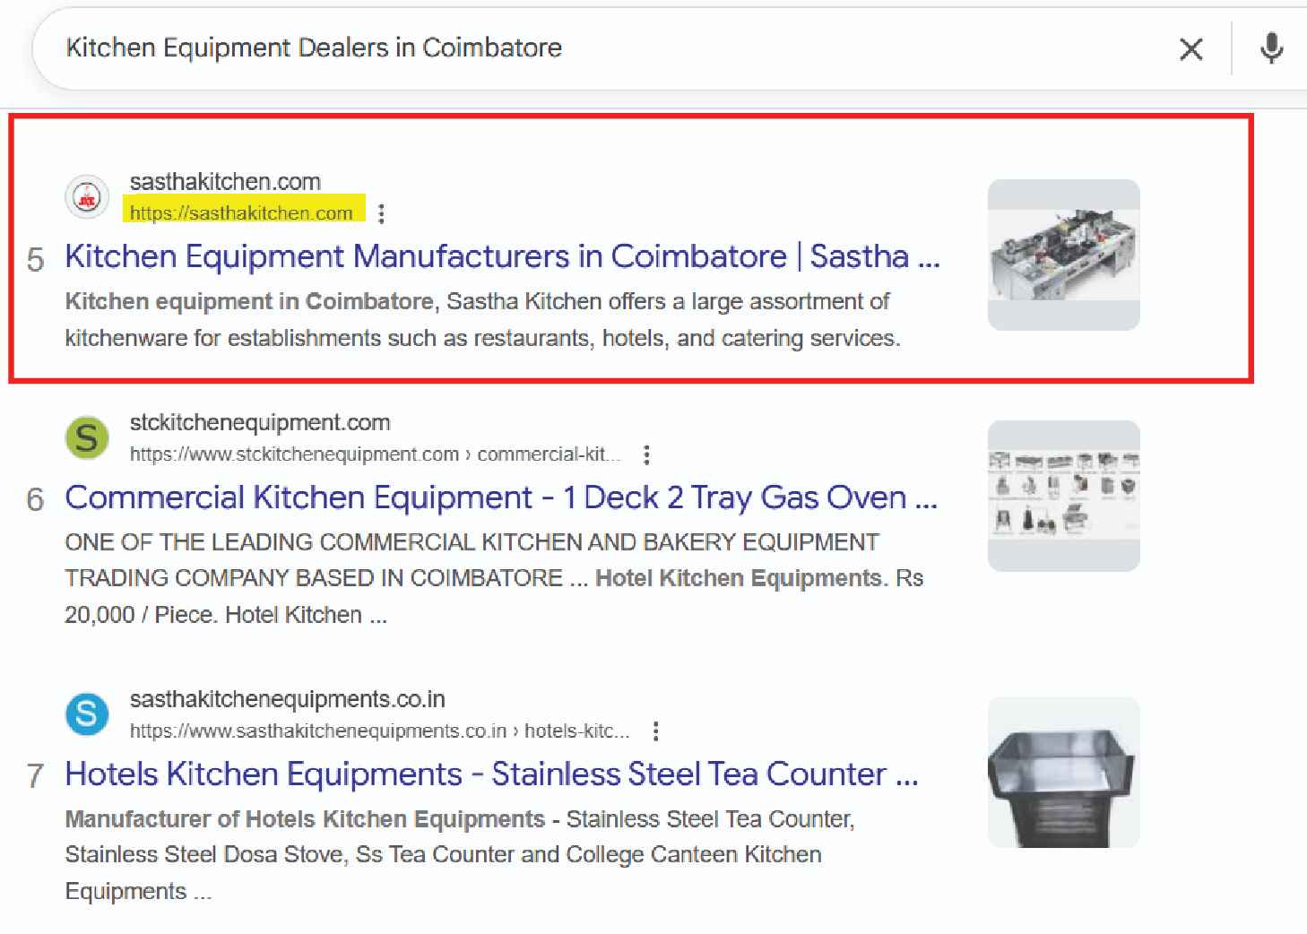Click the sasthakitchenequipments.co.in hotels-kitc URL breadcrumb

(x=379, y=731)
